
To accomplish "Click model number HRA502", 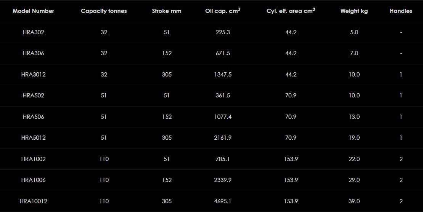I will (x=34, y=96).
